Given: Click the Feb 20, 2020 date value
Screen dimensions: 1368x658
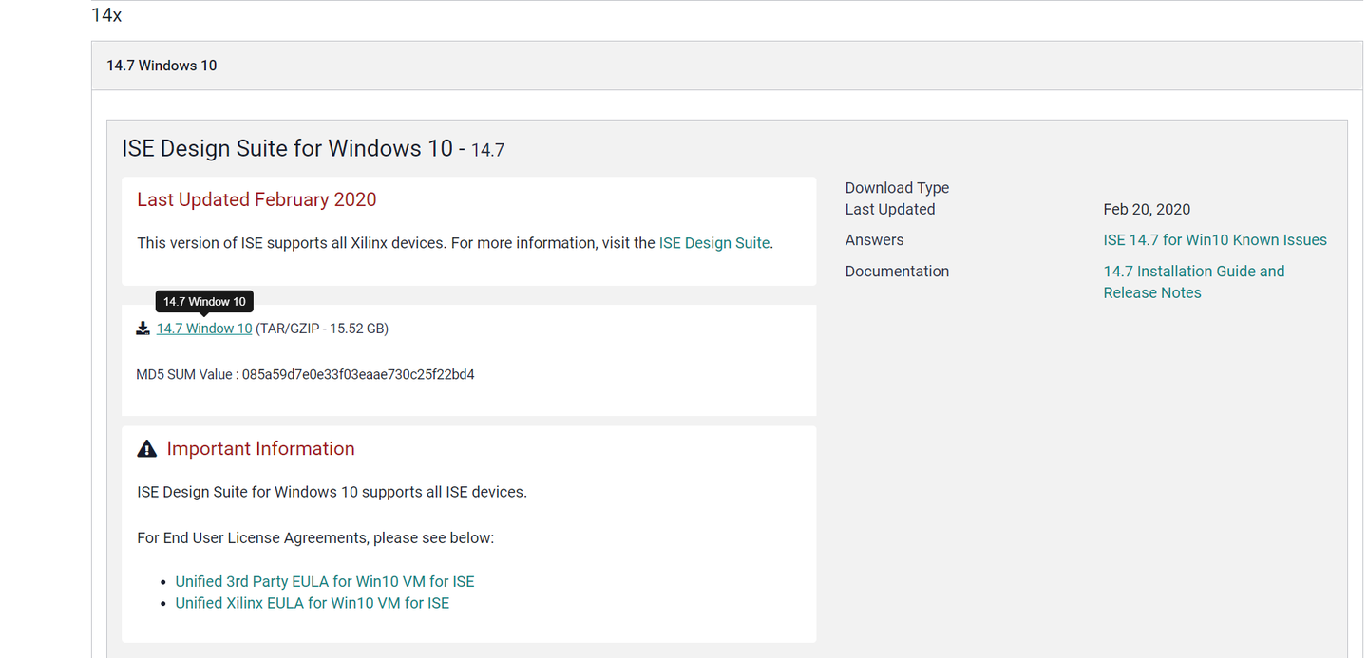Looking at the screenshot, I should (x=1147, y=210).
